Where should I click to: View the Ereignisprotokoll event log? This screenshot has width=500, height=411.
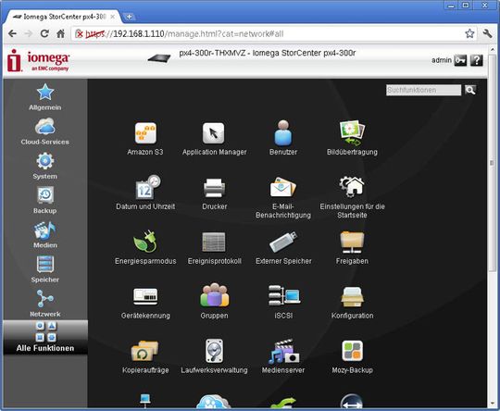[x=214, y=247]
